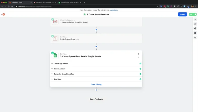Open the three-dot menu on step 3
Screen dimensions: 198x112
point(138,57)
